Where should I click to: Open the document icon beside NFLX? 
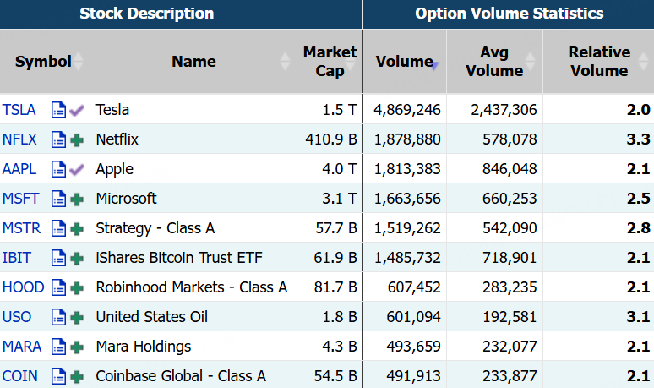(x=58, y=139)
